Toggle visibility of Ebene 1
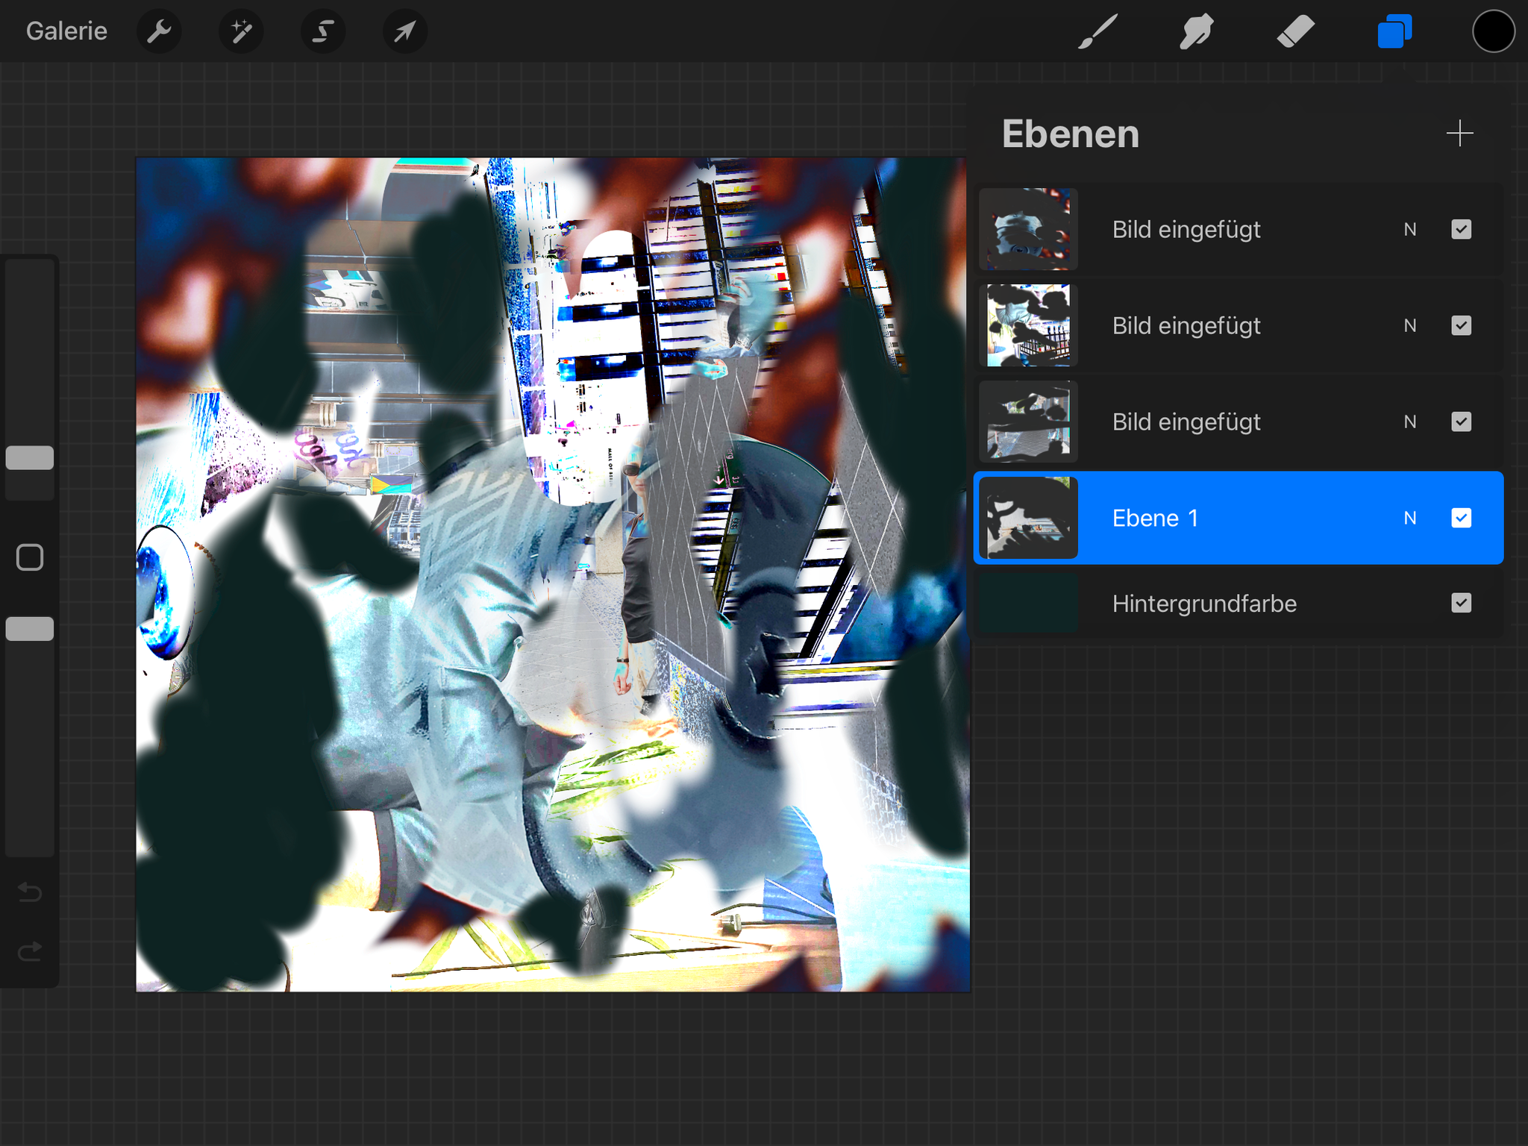 coord(1461,518)
